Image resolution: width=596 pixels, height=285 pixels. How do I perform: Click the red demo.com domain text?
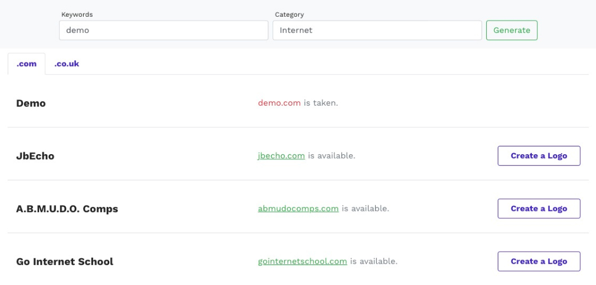click(x=279, y=103)
